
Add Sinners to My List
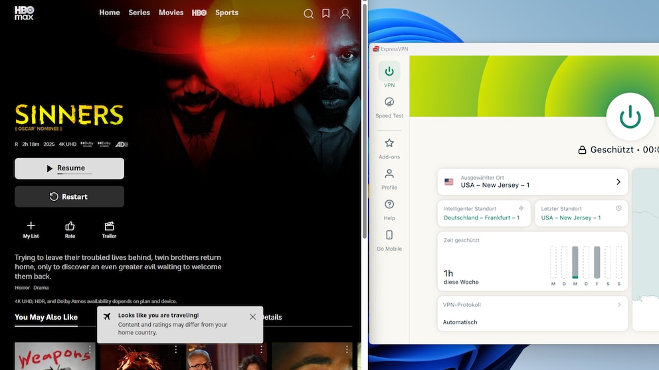pos(31,230)
